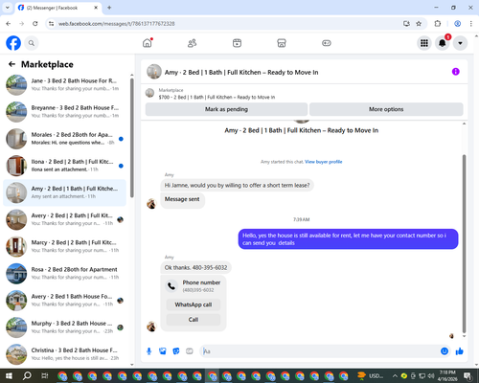Click the Call button under phone number

194,320
